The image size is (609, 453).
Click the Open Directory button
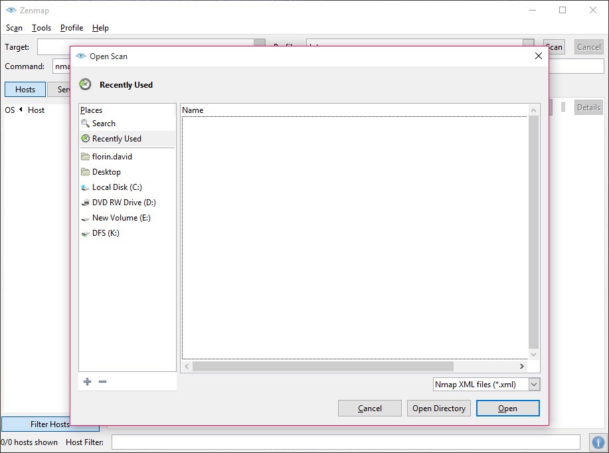439,408
